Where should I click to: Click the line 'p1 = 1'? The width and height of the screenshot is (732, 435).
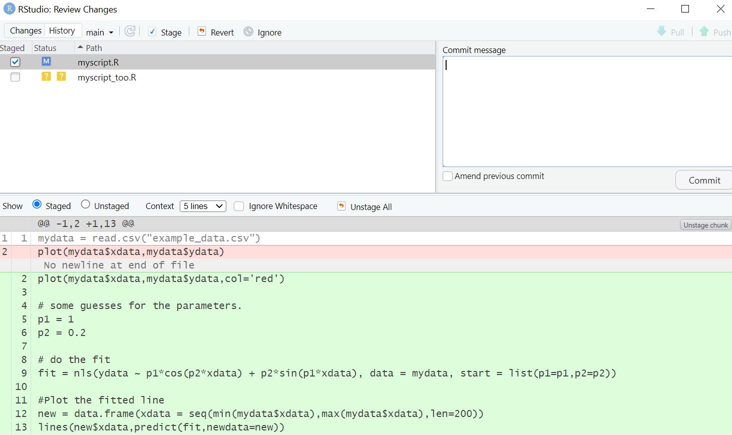point(56,319)
